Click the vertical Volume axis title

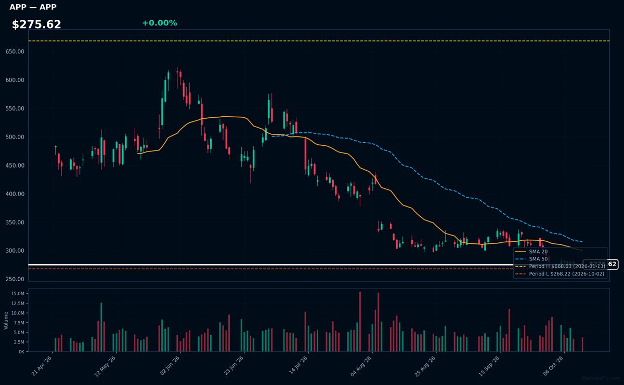click(x=6, y=320)
